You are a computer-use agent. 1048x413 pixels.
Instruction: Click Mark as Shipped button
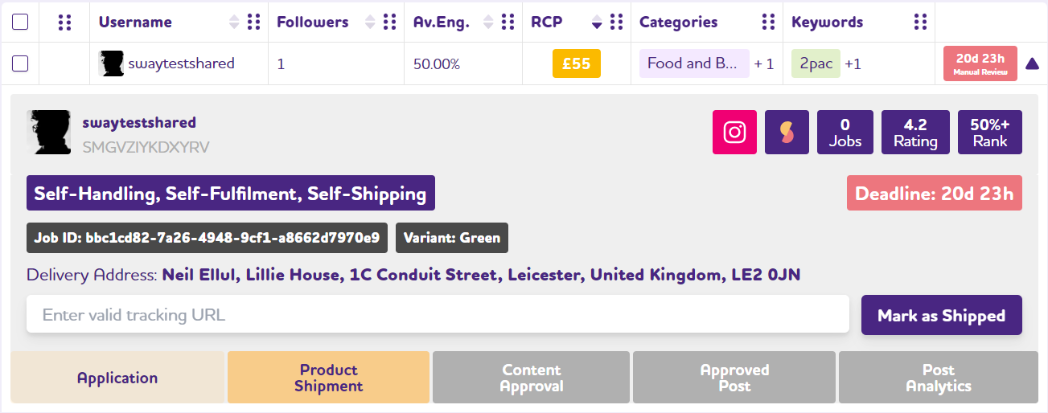(x=941, y=315)
